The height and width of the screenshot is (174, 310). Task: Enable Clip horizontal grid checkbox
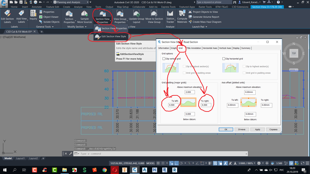[x=224, y=59]
